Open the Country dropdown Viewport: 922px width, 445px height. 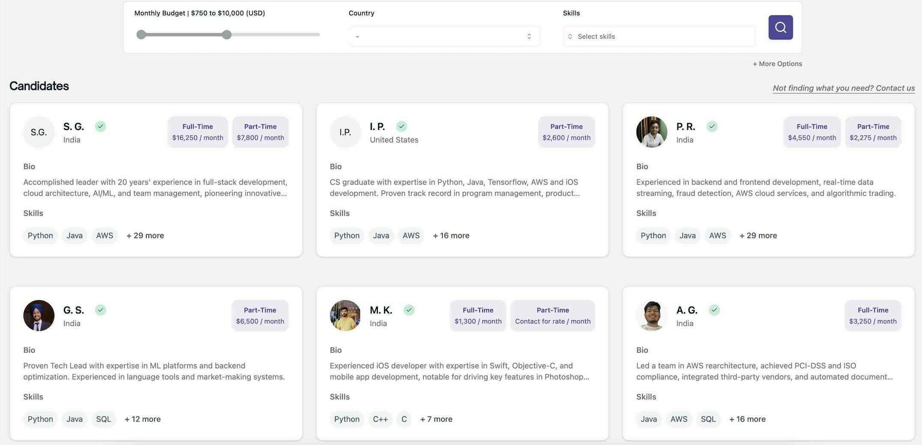pos(444,36)
